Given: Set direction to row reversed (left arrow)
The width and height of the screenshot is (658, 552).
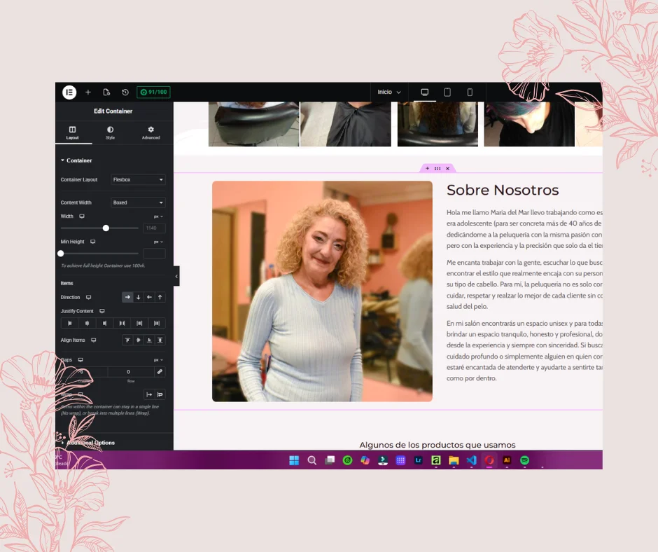Looking at the screenshot, I should pos(149,297).
